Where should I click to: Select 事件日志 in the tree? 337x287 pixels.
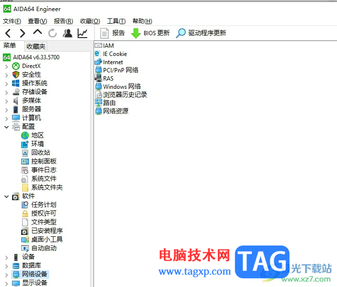pyautogui.click(x=44, y=170)
